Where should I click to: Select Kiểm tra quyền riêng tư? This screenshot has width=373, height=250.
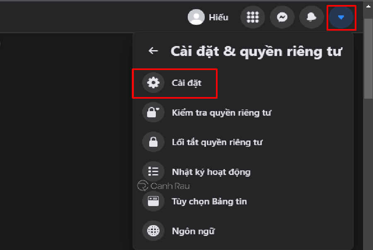pos(221,113)
